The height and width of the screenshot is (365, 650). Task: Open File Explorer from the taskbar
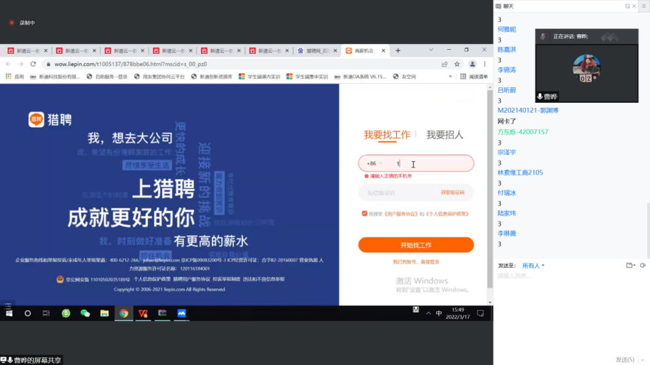[104, 313]
